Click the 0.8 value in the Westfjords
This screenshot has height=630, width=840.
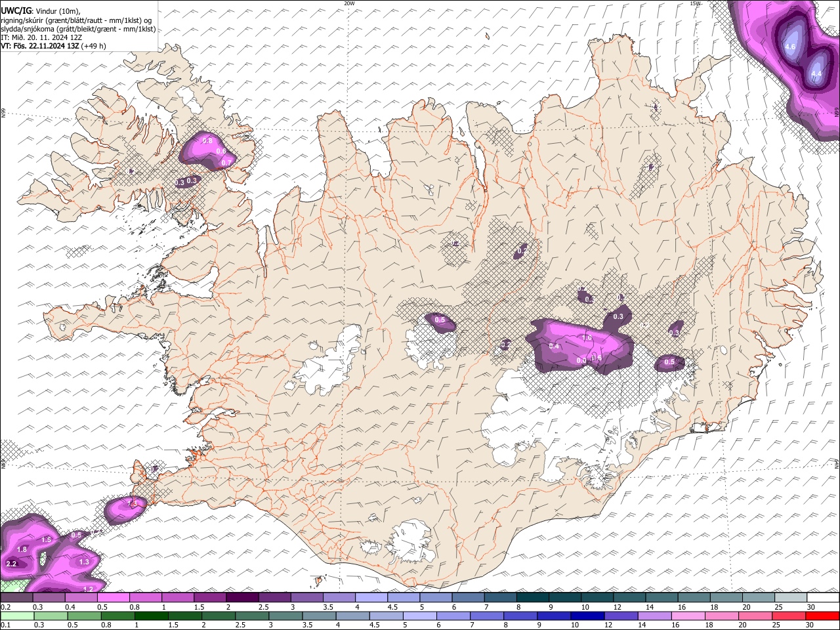tap(207, 140)
